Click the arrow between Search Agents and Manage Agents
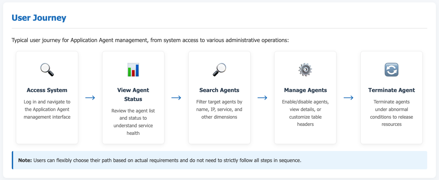This screenshot has height=180, width=439. (x=262, y=98)
